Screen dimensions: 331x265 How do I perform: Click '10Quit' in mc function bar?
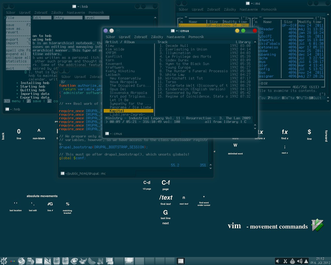coord(315,98)
